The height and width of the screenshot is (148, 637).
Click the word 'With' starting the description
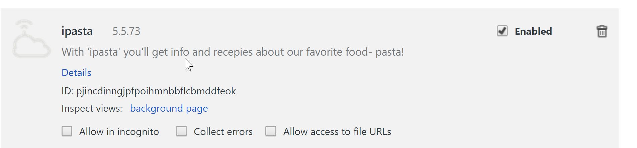pos(73,52)
